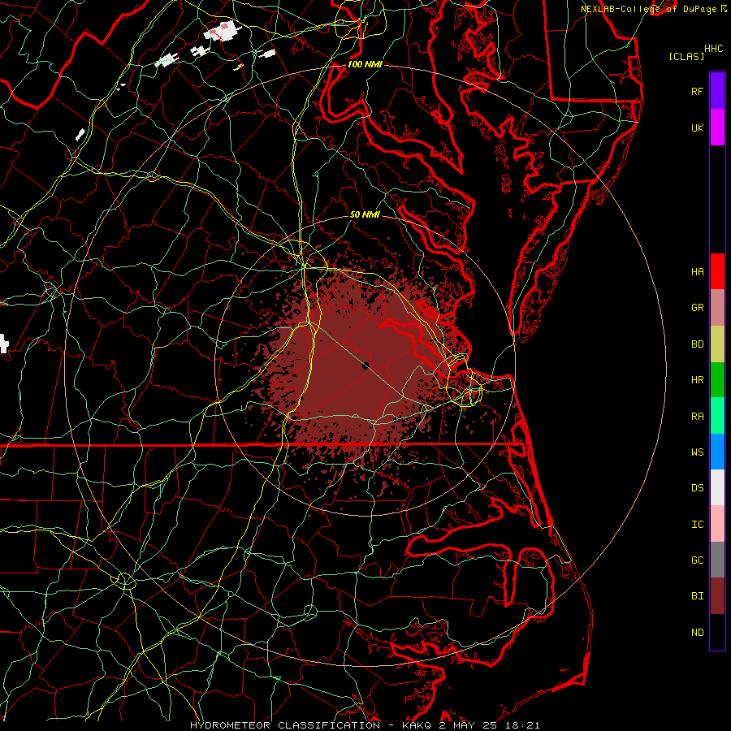Click the HA red legend swatch
The height and width of the screenshot is (731, 731).
tap(717, 271)
